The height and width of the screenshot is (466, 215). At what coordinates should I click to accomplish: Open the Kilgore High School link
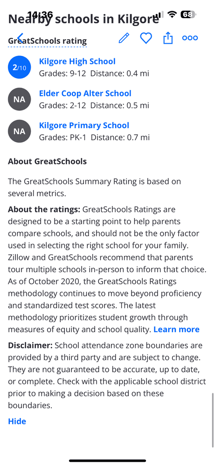[x=77, y=62]
